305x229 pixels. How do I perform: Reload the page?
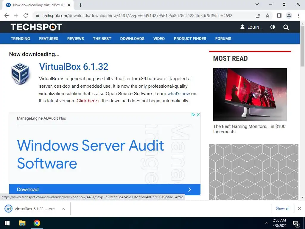click(x=26, y=16)
